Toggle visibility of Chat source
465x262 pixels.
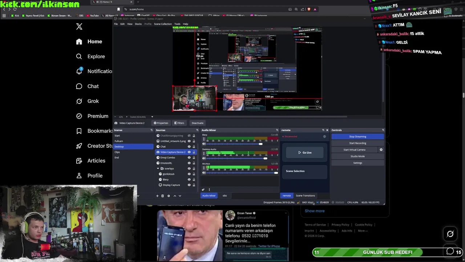click(189, 147)
